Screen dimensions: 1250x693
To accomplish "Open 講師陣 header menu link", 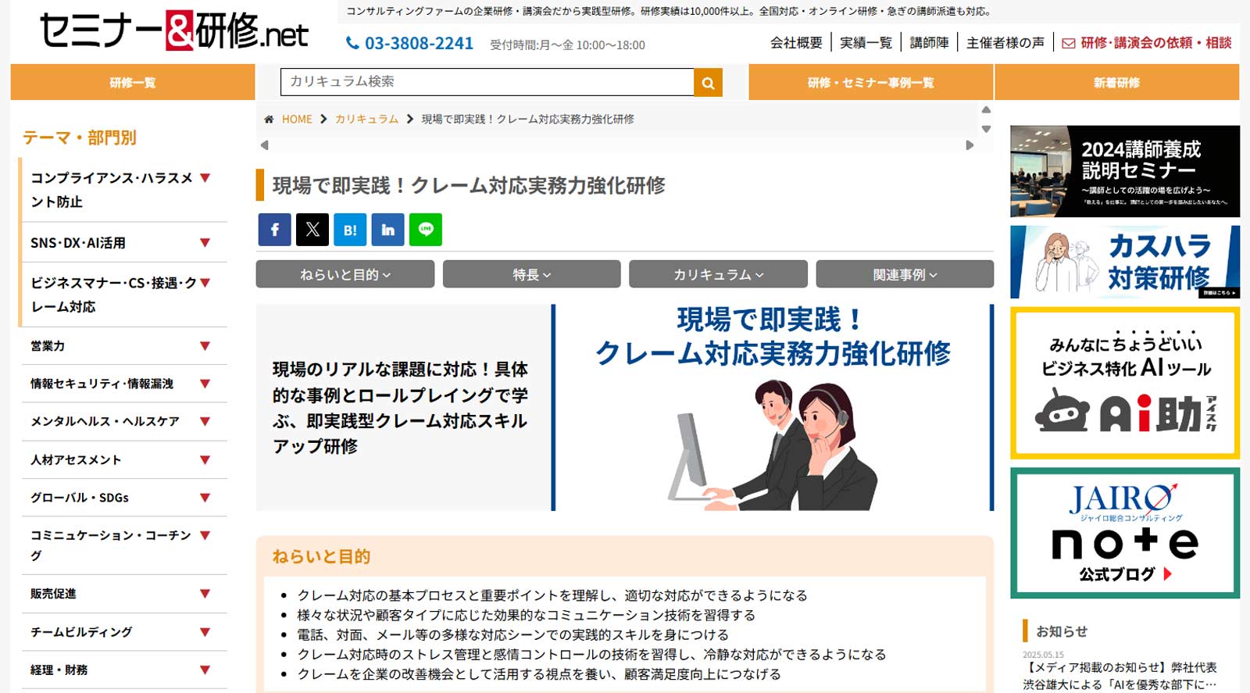I will tap(929, 43).
